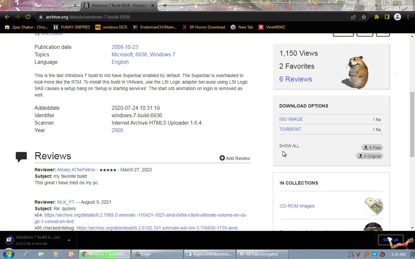Viewport: 415px width, 259px height.
Task: Open the EndermanCH/Malw... bookmark
Action: click(x=155, y=27)
